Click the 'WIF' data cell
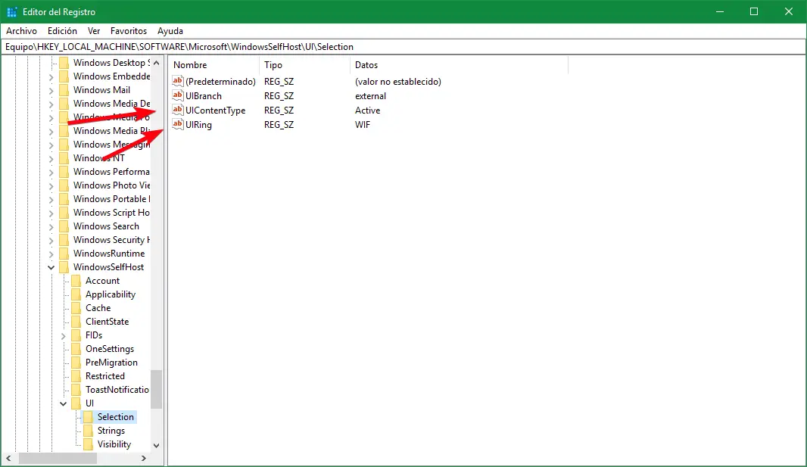Viewport: 807px width, 467px height. click(x=363, y=124)
